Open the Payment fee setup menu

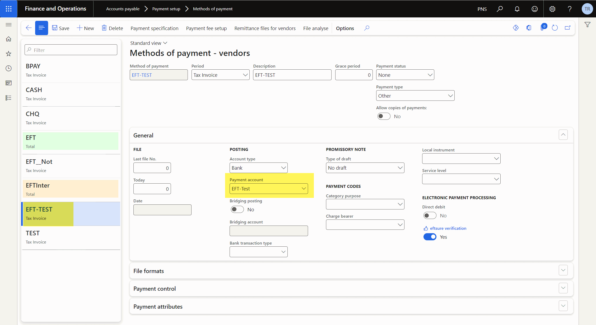(206, 28)
